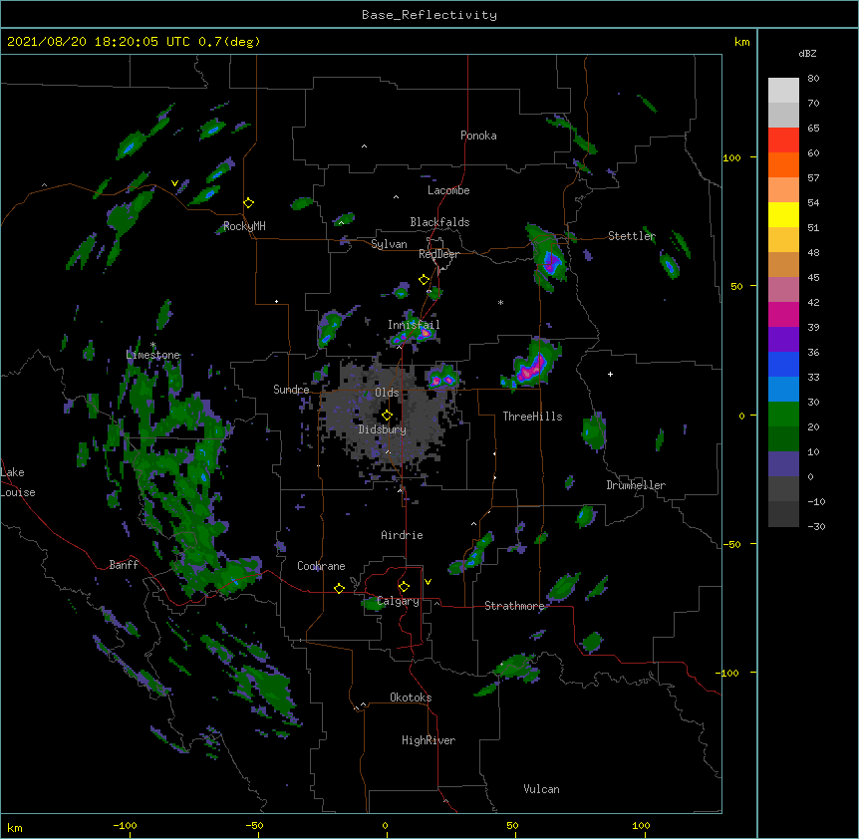This screenshot has width=859, height=839.
Task: Click the RedDeer city label
Action: pyautogui.click(x=438, y=254)
